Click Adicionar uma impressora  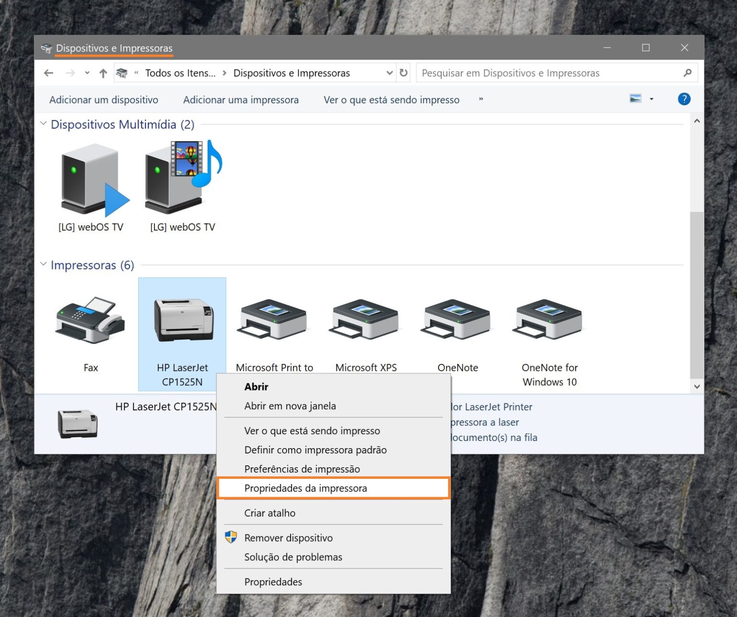coord(240,100)
